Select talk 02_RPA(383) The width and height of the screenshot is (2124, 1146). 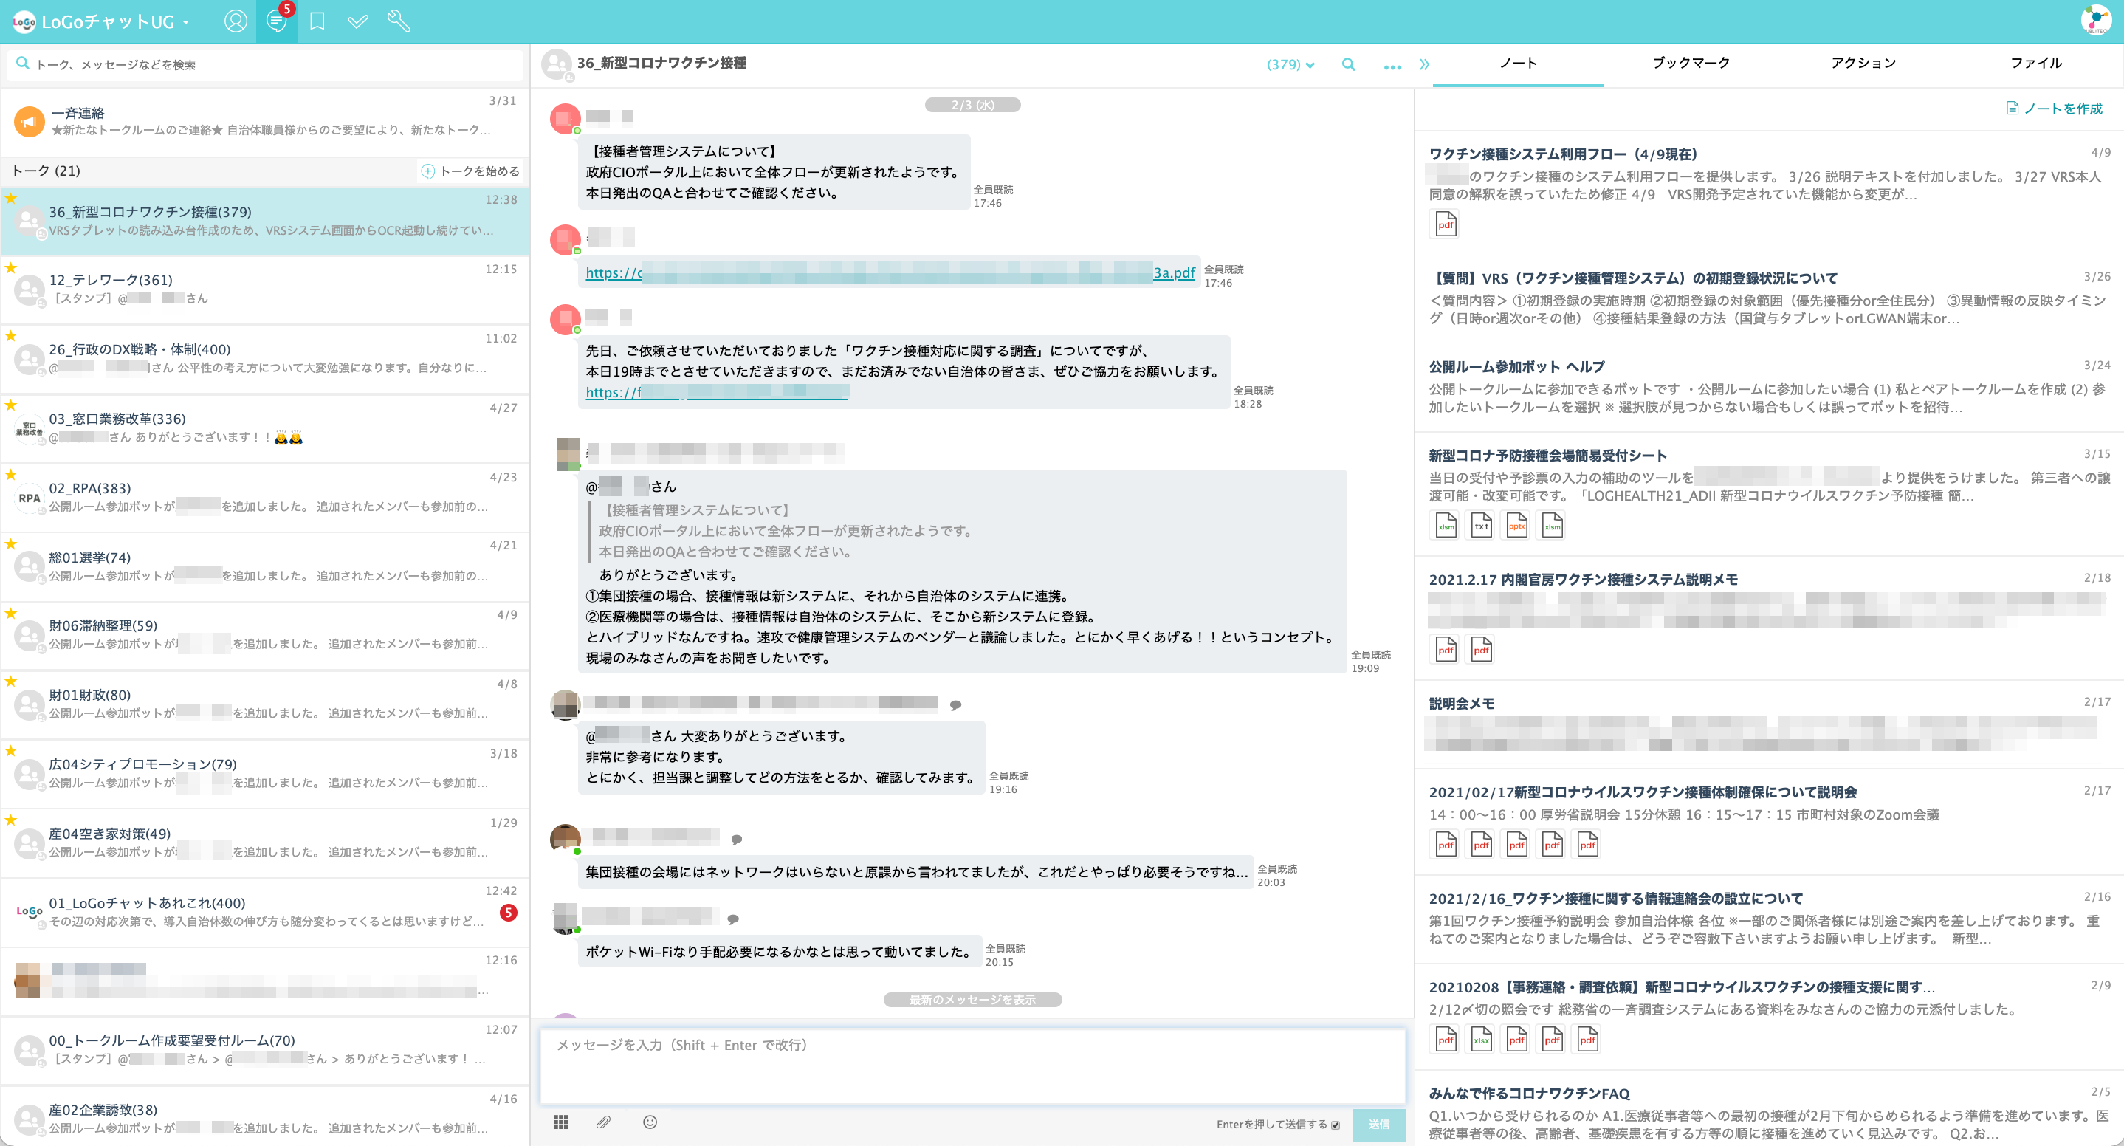click(265, 497)
